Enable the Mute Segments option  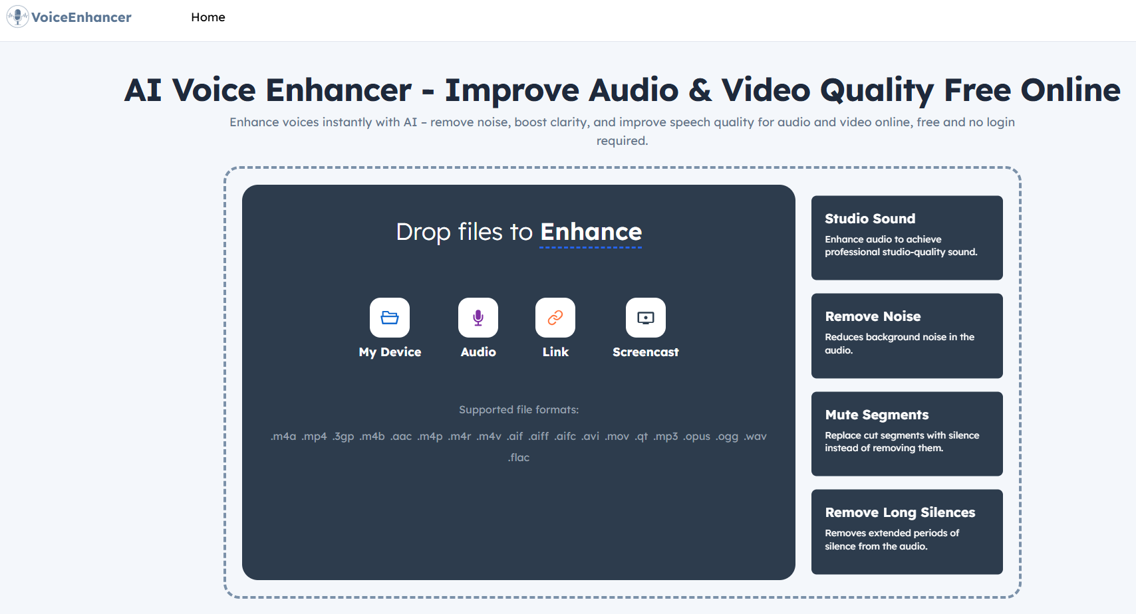point(907,434)
